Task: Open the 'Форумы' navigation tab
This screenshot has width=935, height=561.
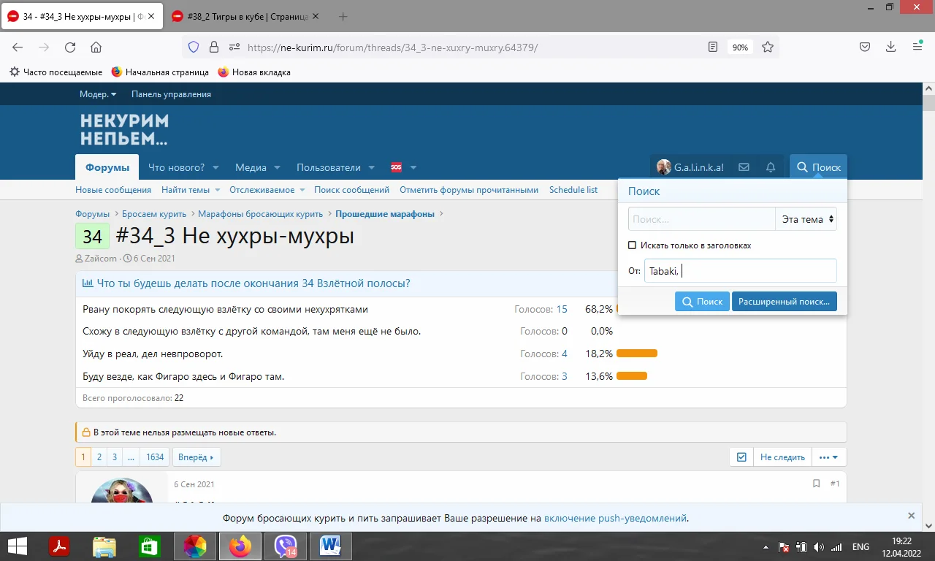Action: [107, 167]
